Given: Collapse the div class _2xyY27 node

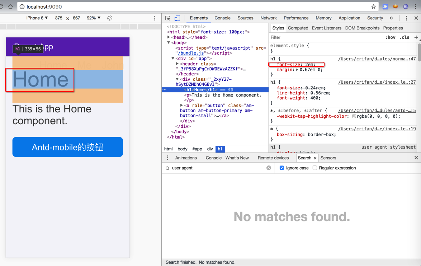Looking at the screenshot, I should tap(177, 79).
